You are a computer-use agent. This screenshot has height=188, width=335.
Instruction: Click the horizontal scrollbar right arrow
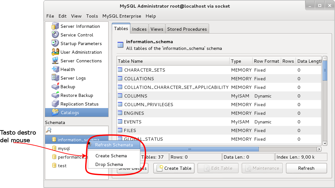(319, 149)
